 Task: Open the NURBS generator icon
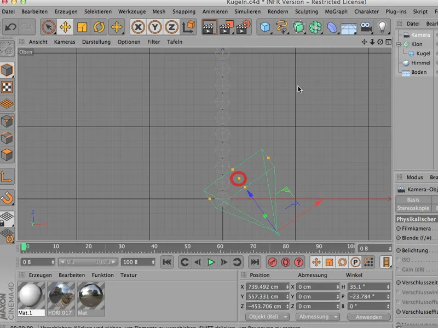[x=298, y=27]
